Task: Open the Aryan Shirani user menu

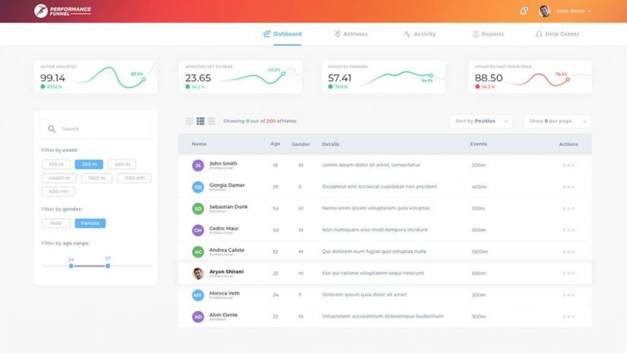Action: pyautogui.click(x=566, y=11)
